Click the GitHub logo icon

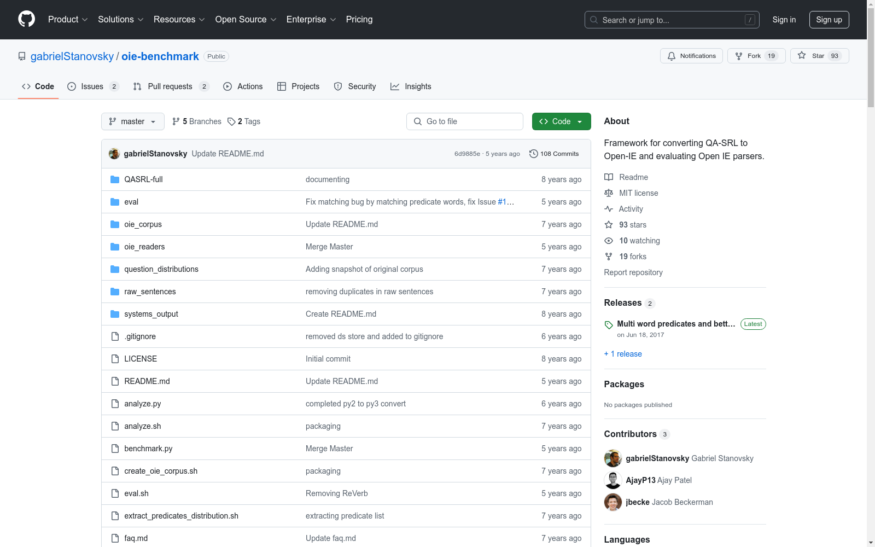pos(26,19)
